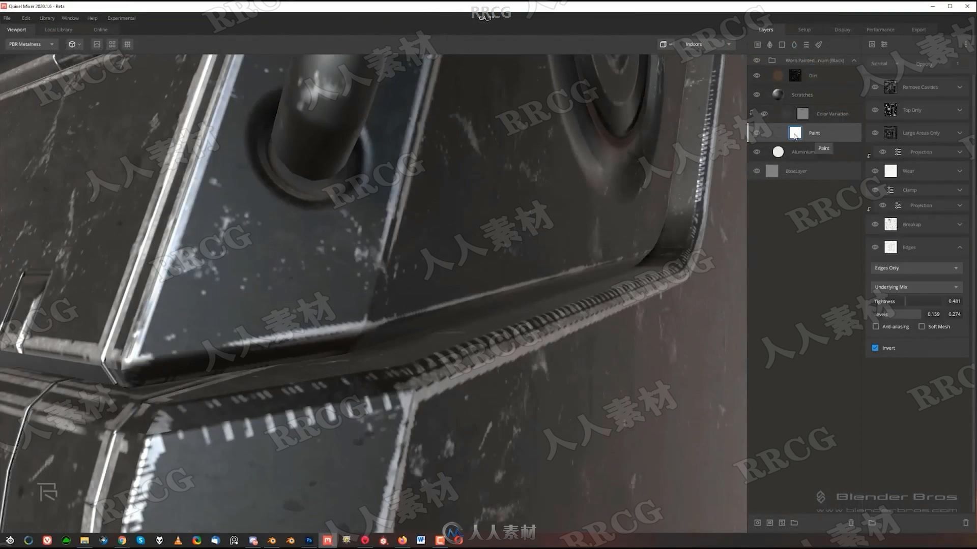Select the Viewport tab

(x=17, y=29)
